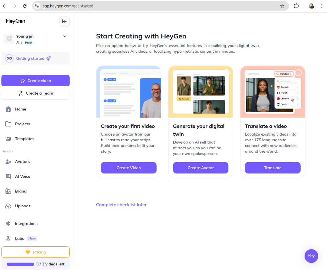Click the Create a Team button
Screen dimensions: 327x270
[x=36, y=93]
